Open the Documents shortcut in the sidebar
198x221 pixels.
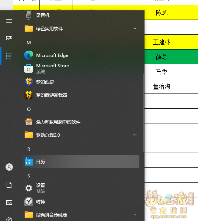click(x=9, y=185)
